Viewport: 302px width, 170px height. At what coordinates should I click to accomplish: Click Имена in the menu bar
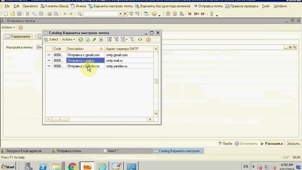tap(78, 6)
